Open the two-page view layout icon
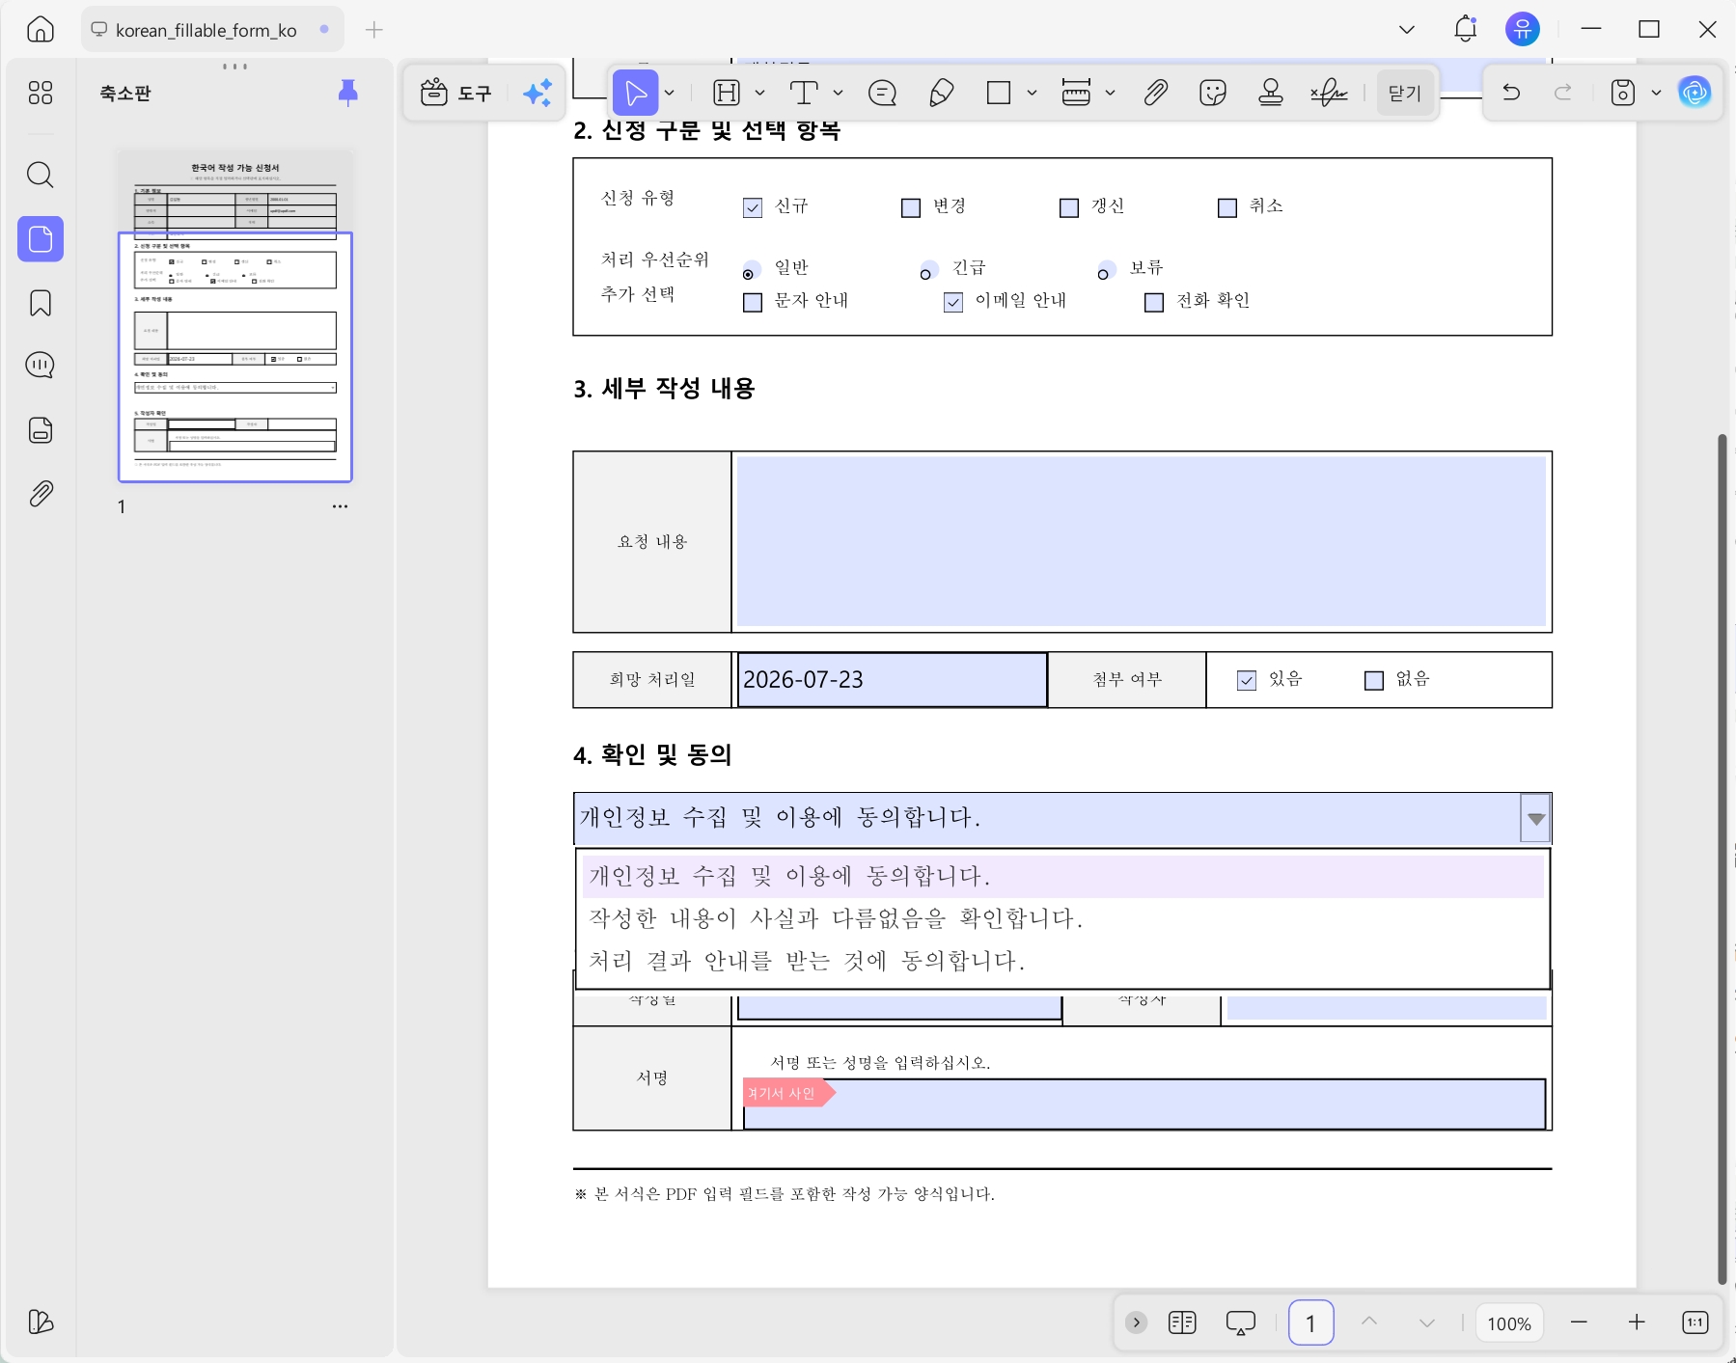 (1182, 1322)
